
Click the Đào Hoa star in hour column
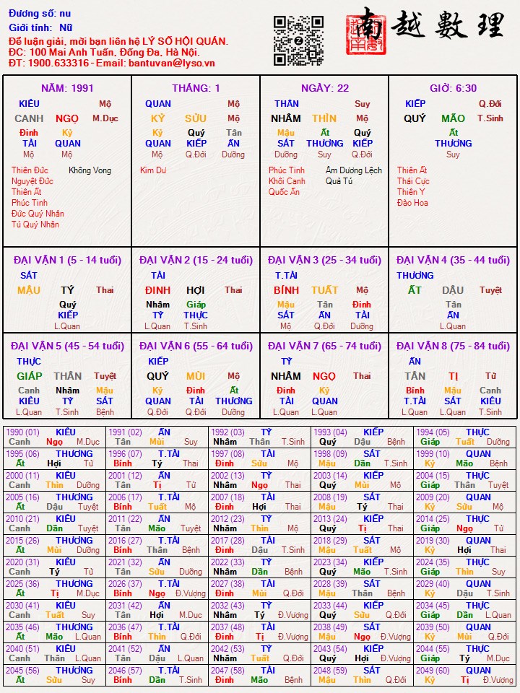[412, 203]
